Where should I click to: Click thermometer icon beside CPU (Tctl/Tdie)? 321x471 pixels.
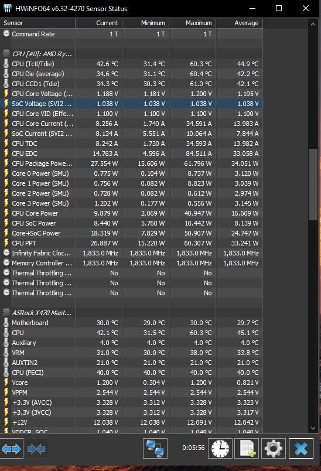coord(6,64)
